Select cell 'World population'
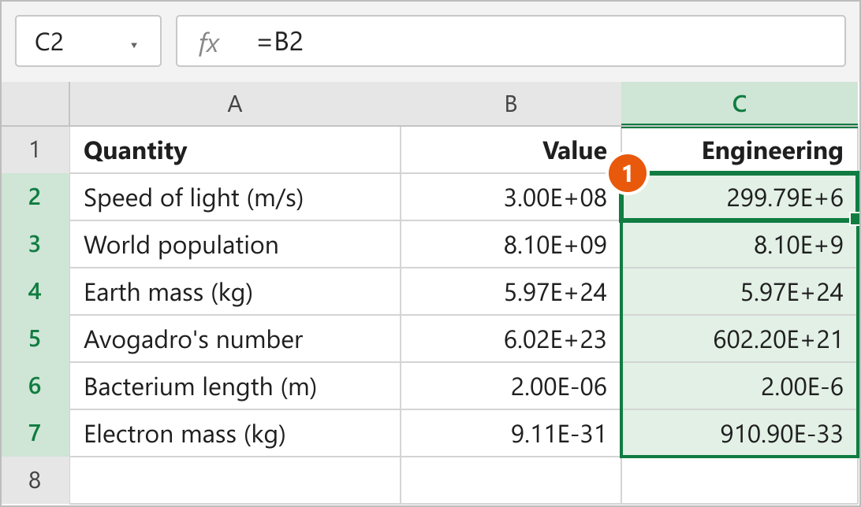Screen dimensions: 861x507 [235, 244]
